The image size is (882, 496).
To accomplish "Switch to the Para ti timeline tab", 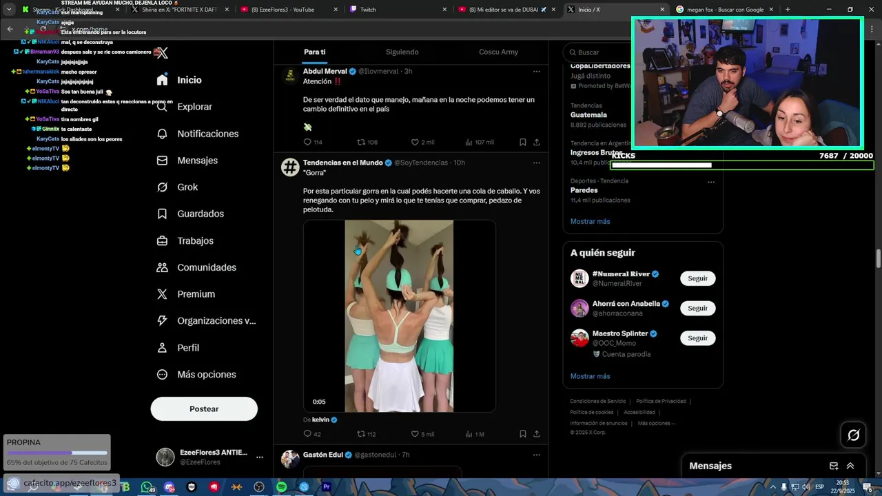I will tap(314, 52).
